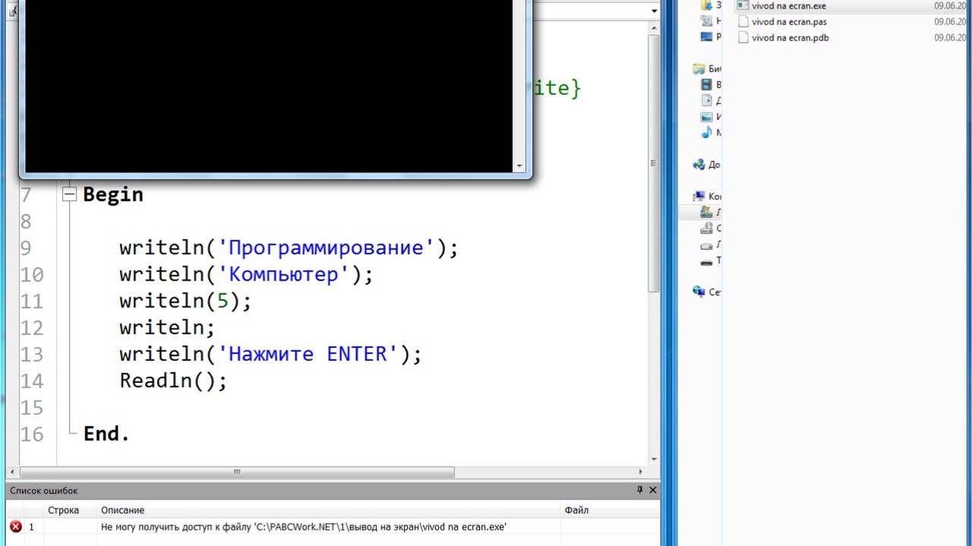The width and height of the screenshot is (972, 546).
Task: Click the Список ошибок panel title
Action: [43, 491]
